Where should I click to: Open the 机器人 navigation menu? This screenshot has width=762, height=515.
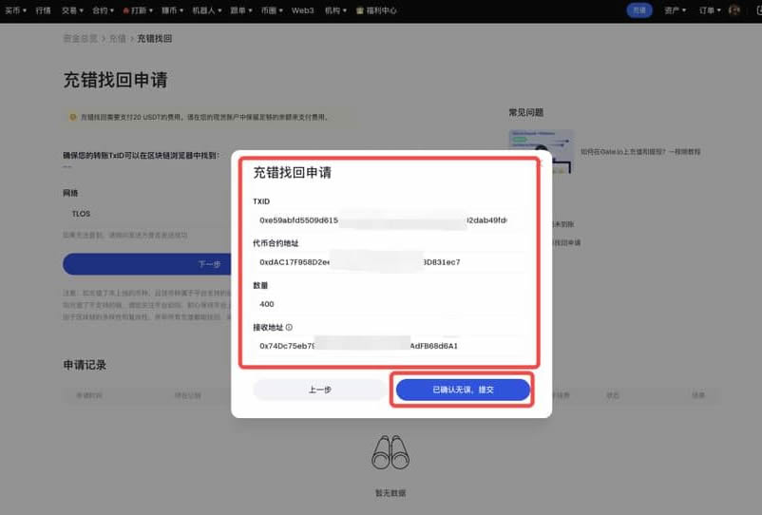point(205,10)
